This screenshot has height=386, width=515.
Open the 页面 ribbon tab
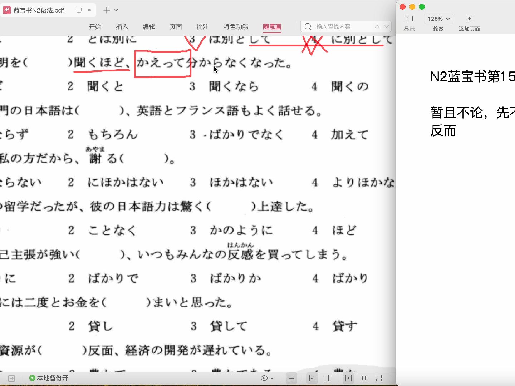click(176, 26)
